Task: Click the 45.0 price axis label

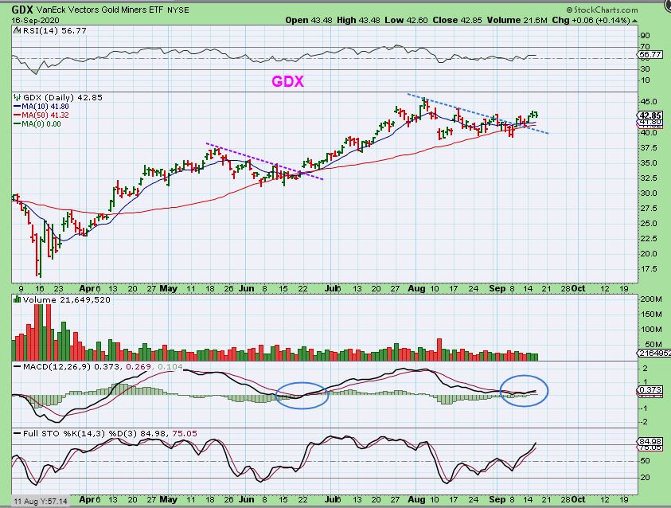Action: (x=650, y=102)
